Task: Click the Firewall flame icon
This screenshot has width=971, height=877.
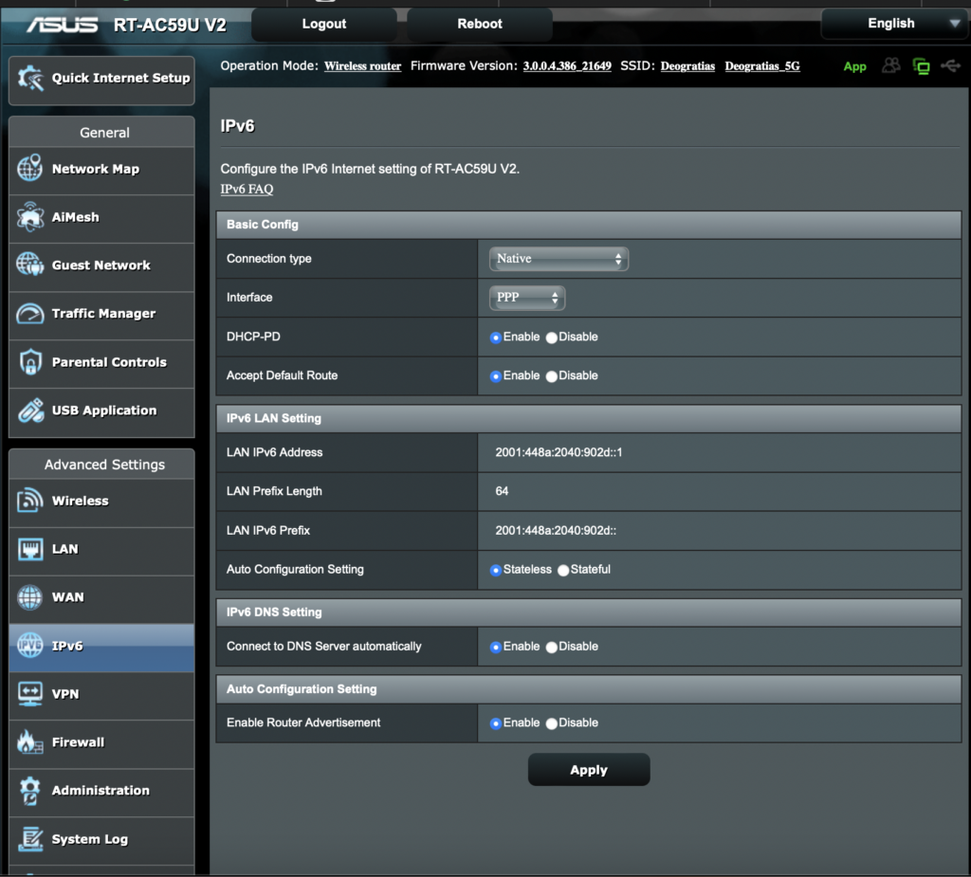Action: point(30,742)
